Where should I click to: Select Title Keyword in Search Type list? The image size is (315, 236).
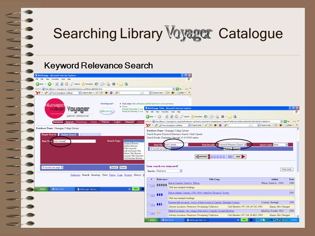(130, 148)
